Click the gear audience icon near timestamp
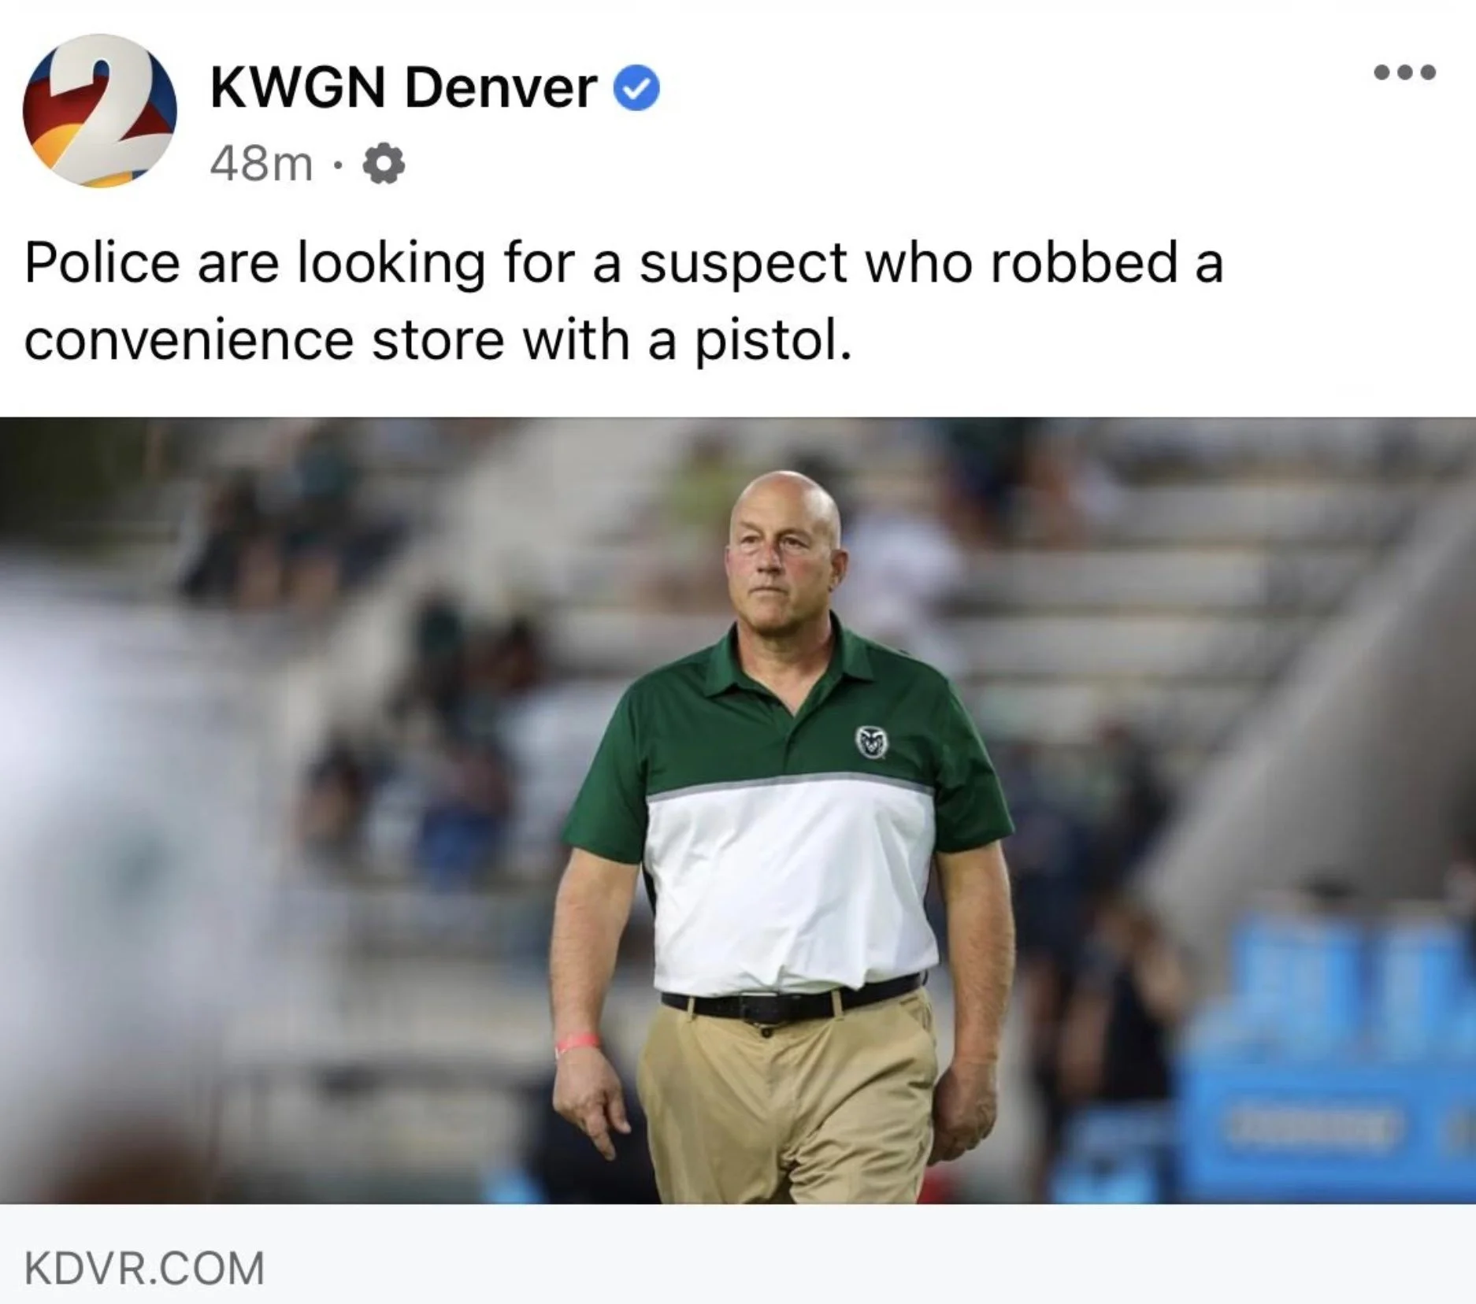The height and width of the screenshot is (1304, 1476). coord(384,165)
